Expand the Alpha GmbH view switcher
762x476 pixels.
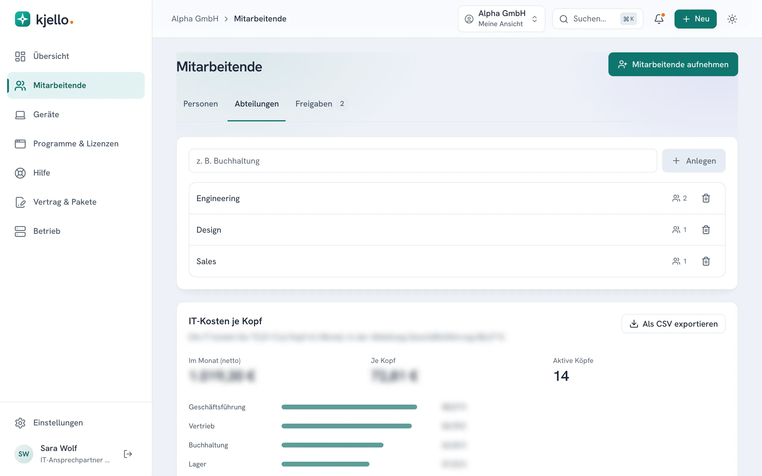click(501, 19)
